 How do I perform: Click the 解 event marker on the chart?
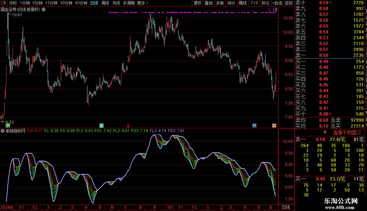(x=101, y=126)
